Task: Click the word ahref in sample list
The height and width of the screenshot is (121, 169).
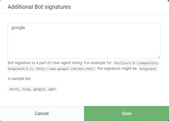Action: click(14, 89)
